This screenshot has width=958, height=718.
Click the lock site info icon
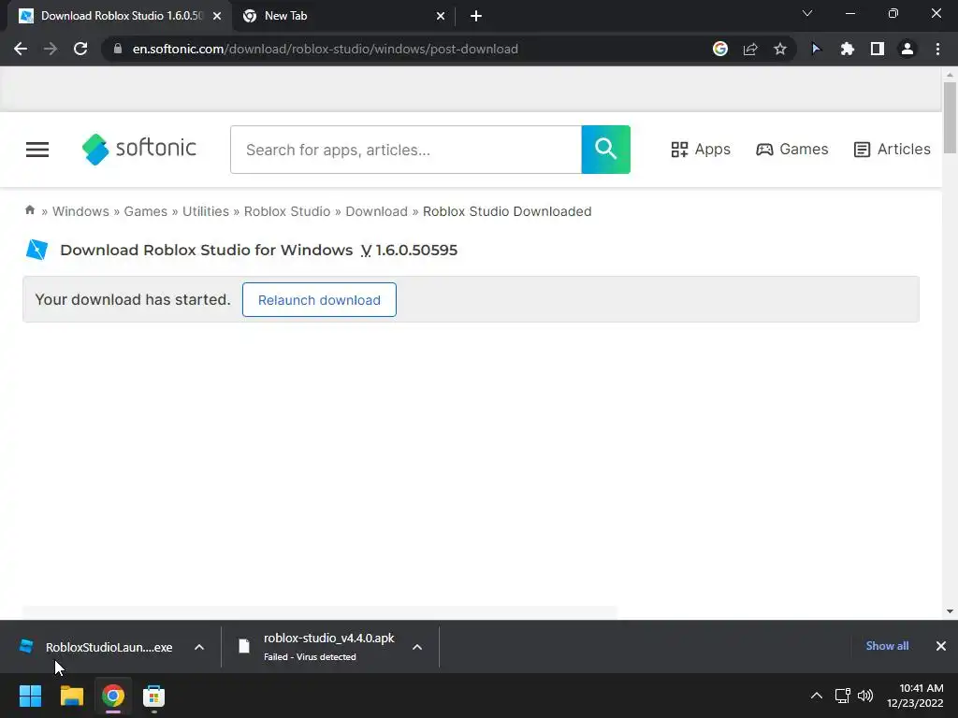(118, 49)
